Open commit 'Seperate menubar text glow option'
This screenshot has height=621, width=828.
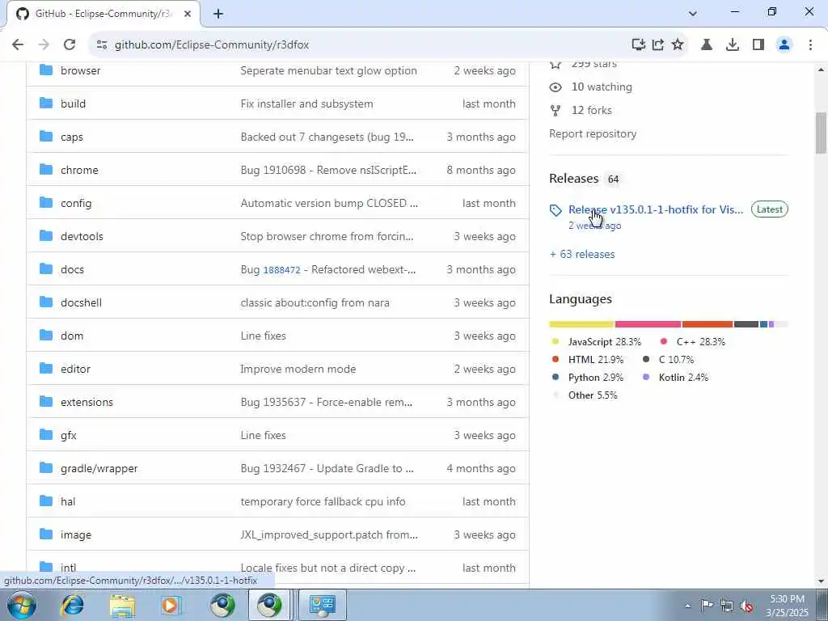coord(328,71)
